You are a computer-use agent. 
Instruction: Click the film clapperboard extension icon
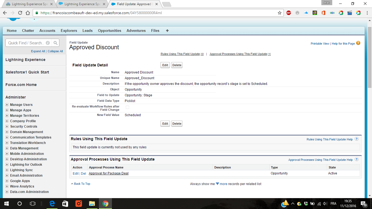pos(350,13)
